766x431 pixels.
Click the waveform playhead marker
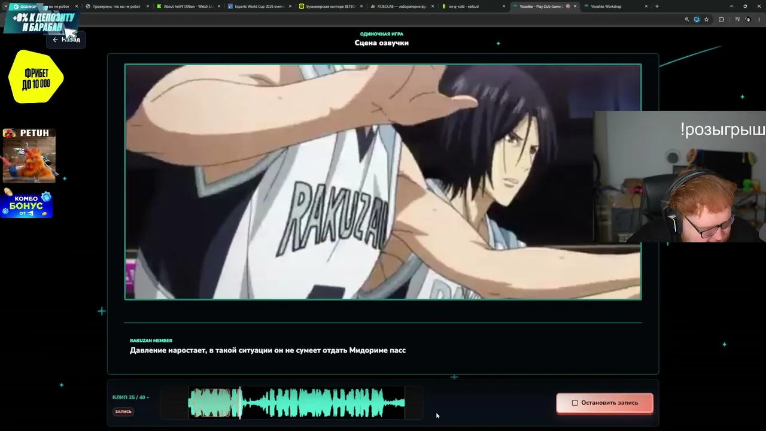(240, 402)
